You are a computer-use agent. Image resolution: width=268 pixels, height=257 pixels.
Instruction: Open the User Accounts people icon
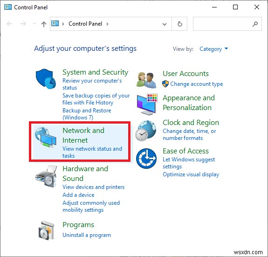(x=146, y=80)
